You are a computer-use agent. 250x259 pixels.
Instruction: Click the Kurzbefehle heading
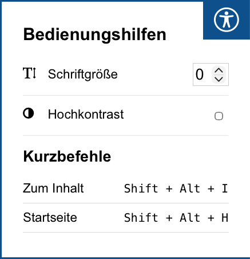coord(67,156)
